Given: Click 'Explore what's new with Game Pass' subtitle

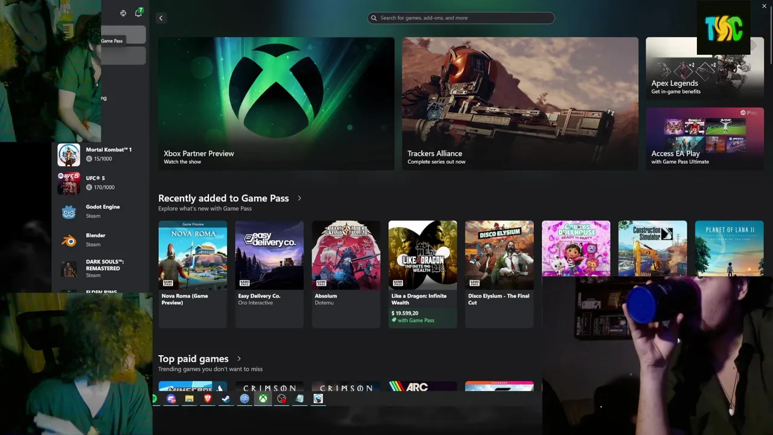Looking at the screenshot, I should (x=205, y=208).
